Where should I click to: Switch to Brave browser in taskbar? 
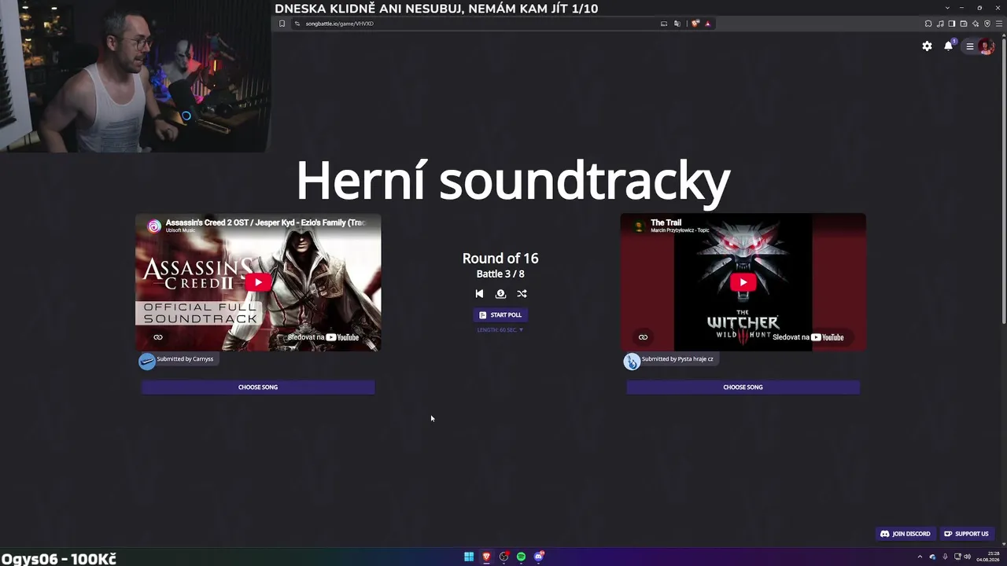(x=486, y=557)
